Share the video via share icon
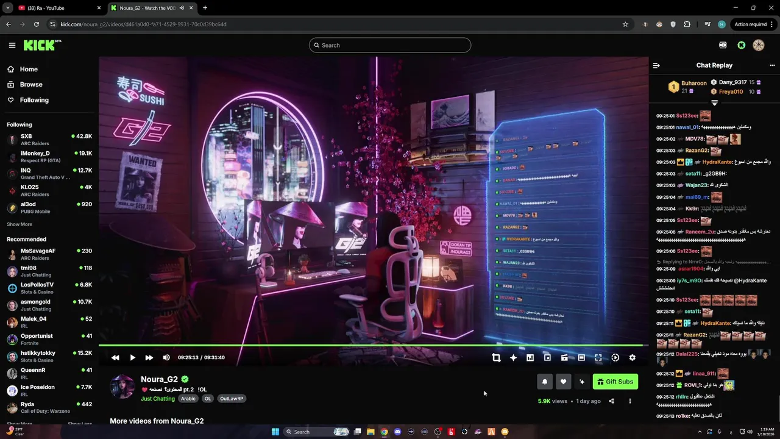Image resolution: width=780 pixels, height=439 pixels. pyautogui.click(x=612, y=401)
